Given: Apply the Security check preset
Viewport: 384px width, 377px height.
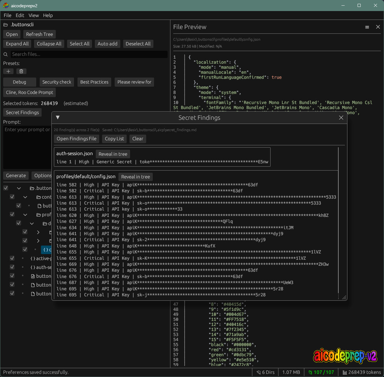Looking at the screenshot, I should (57, 82).
